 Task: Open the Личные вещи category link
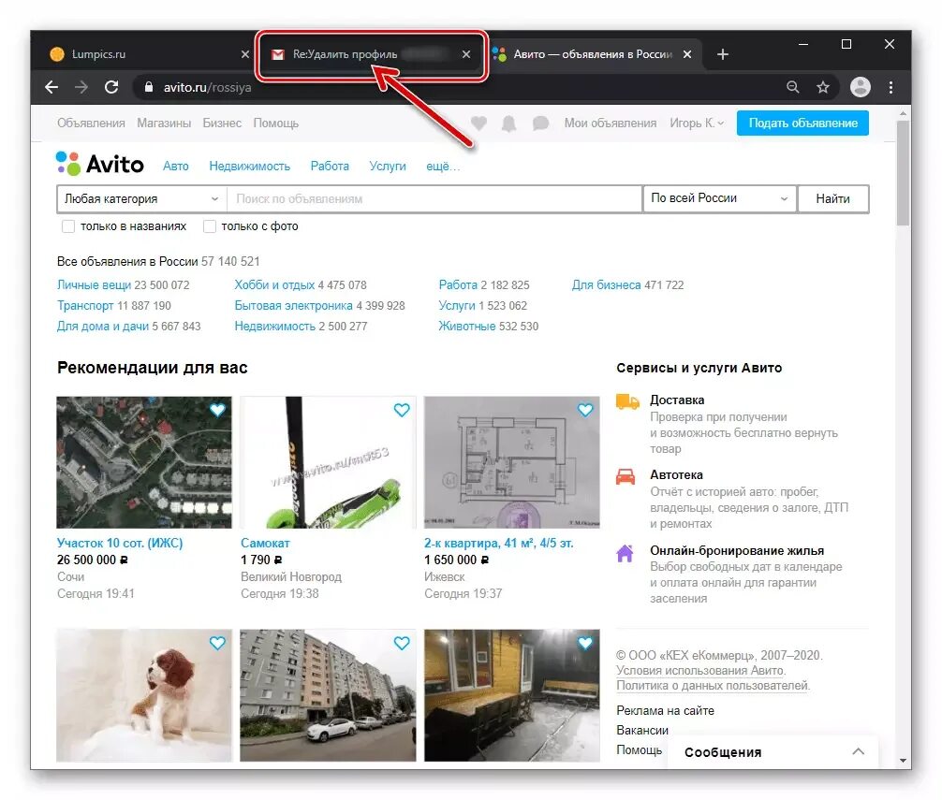[94, 285]
